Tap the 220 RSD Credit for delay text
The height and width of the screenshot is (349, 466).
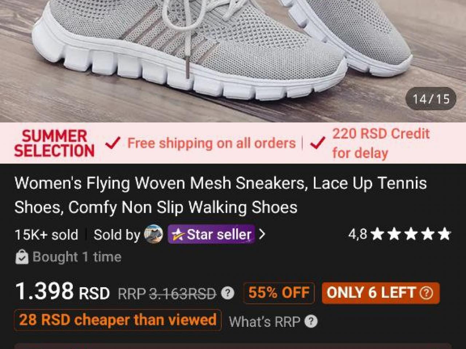point(381,143)
